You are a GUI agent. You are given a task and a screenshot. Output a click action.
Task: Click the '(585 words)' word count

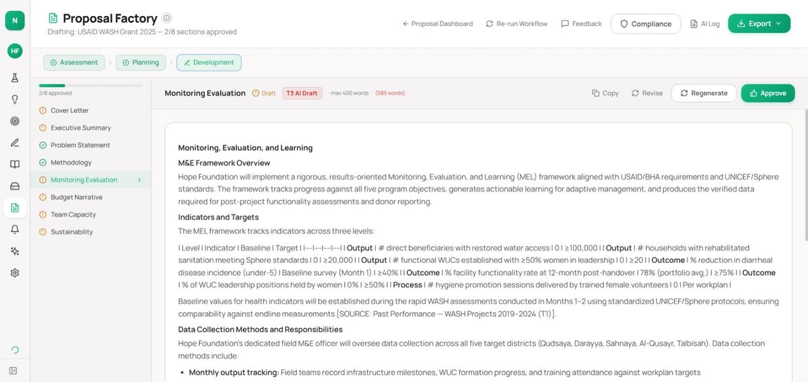(390, 93)
